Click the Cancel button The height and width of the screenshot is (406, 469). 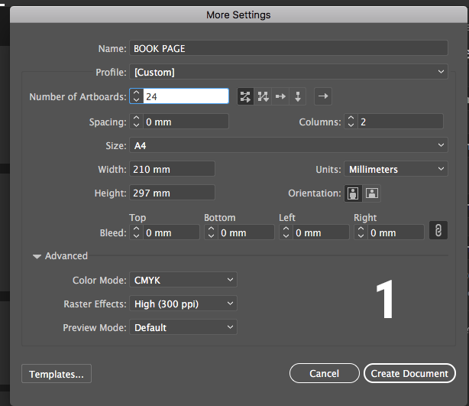[x=324, y=373]
